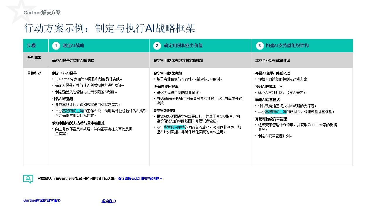
Task: Click the '明确投资回报率' subheading
Action: (166, 87)
